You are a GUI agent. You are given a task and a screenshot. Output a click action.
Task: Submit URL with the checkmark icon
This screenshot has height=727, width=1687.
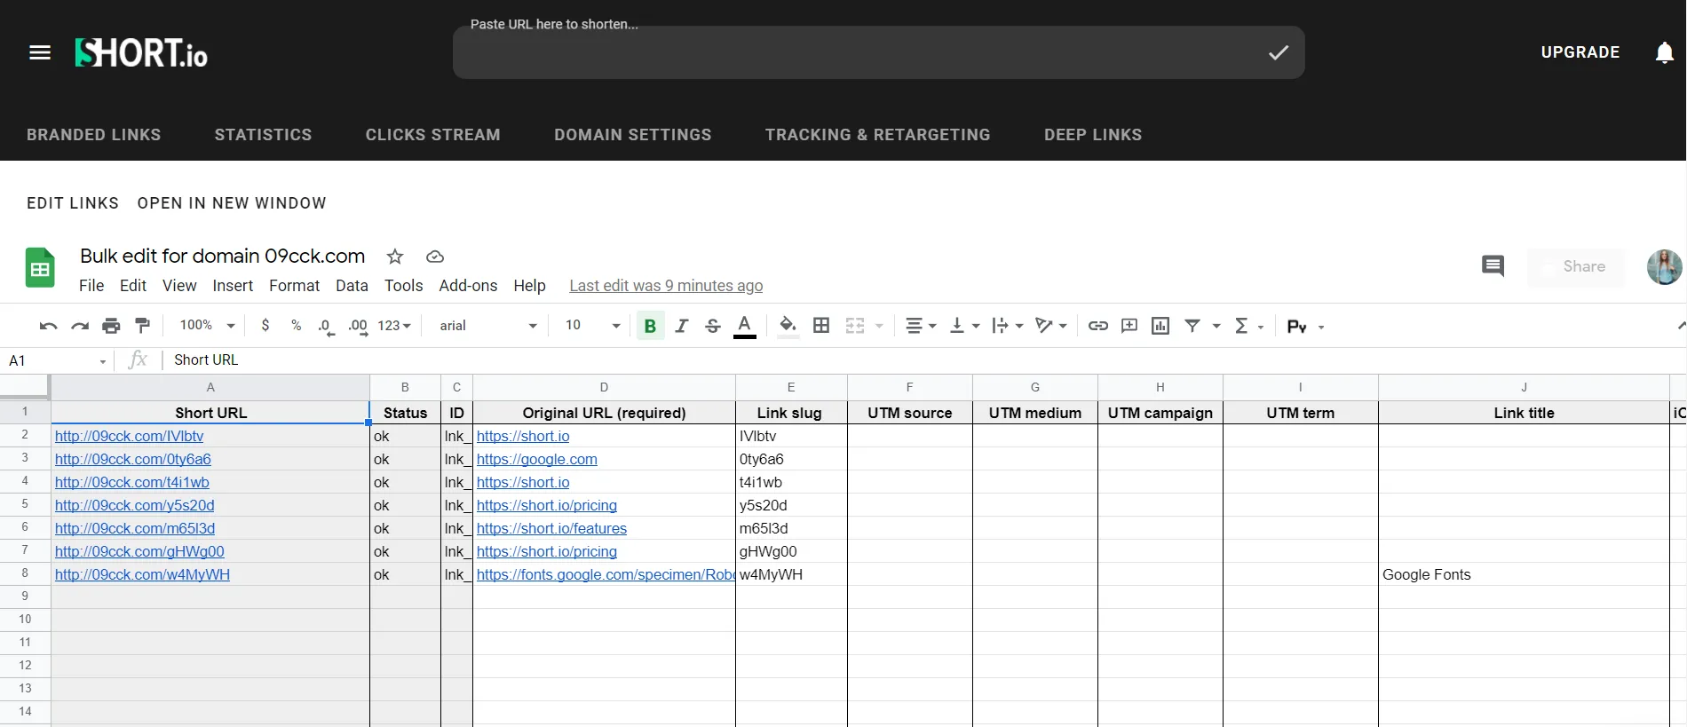(1279, 52)
